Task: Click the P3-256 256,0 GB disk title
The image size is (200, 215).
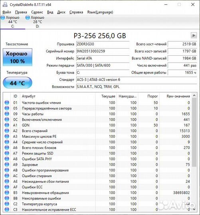Action: pyautogui.click(x=100, y=36)
